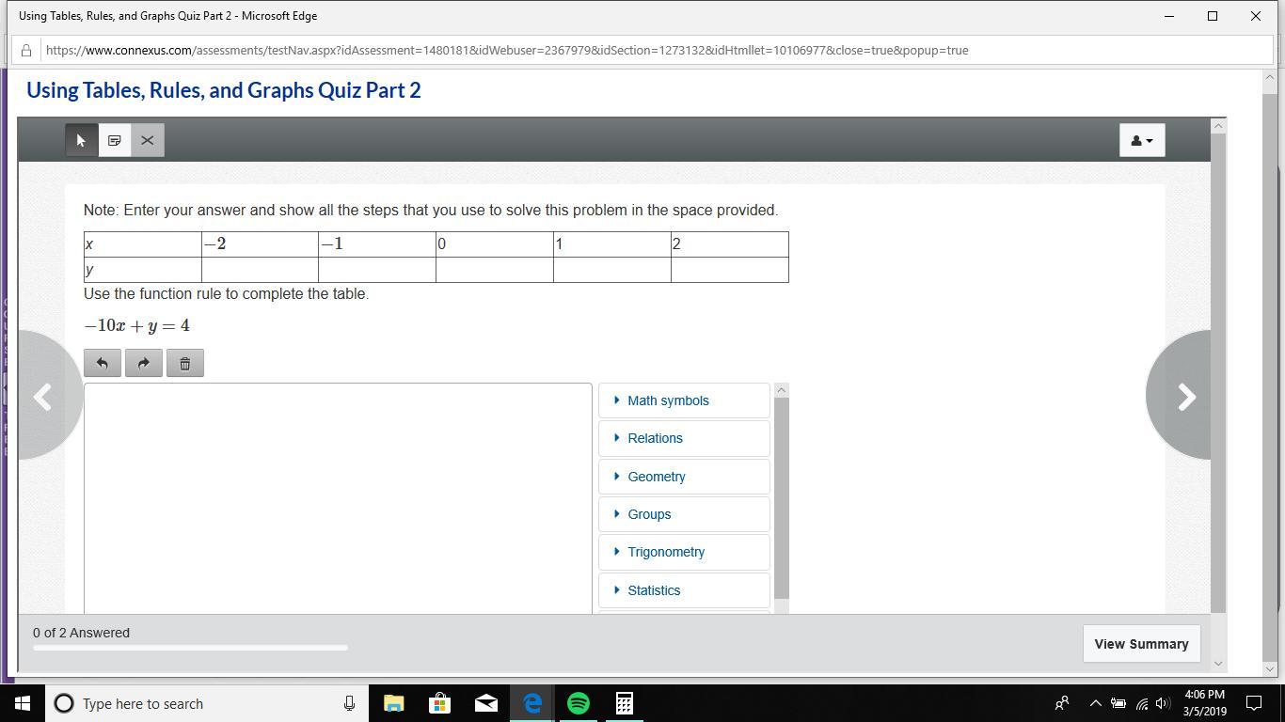Expand the Statistics panel
The width and height of the screenshot is (1285, 722).
[x=684, y=590]
